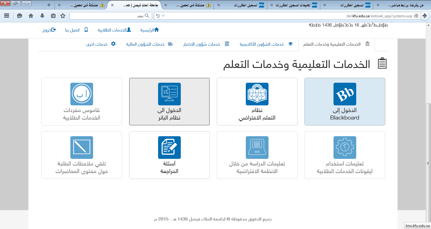Screen dimensions: 431x229
Task: Open a new browser tab with the plus button
Action: 49,5
